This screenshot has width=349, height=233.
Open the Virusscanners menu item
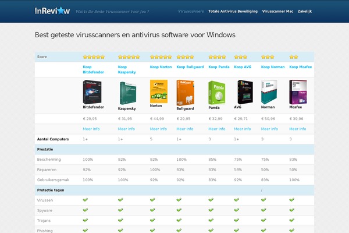coord(191,12)
